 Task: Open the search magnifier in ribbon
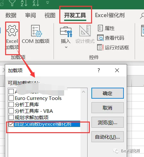[x=142, y=16]
